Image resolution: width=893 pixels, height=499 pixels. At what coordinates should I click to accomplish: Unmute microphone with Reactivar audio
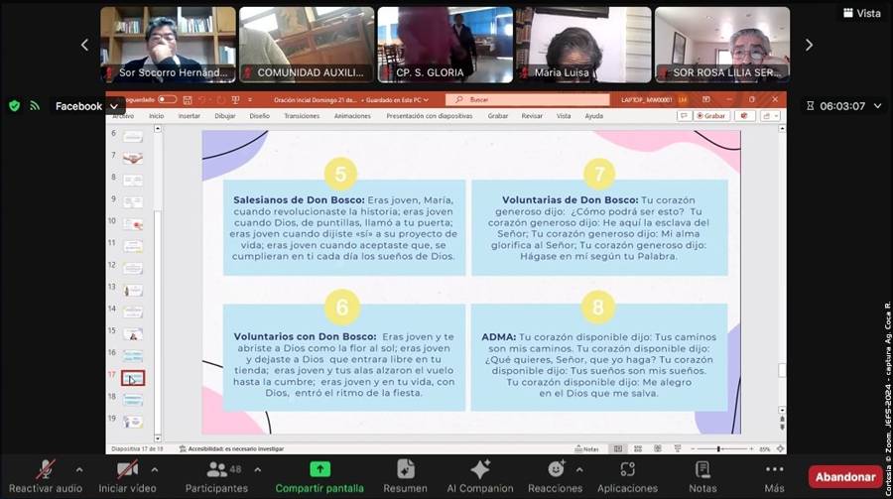(x=46, y=476)
